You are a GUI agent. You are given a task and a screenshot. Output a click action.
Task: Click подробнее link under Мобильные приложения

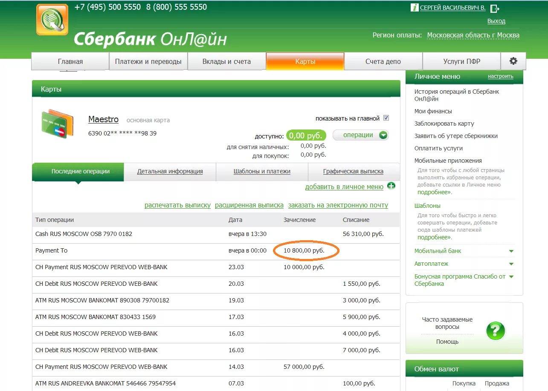(434, 192)
